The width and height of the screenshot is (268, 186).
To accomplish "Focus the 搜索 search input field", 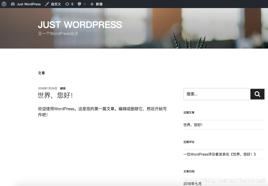I will click(x=217, y=94).
